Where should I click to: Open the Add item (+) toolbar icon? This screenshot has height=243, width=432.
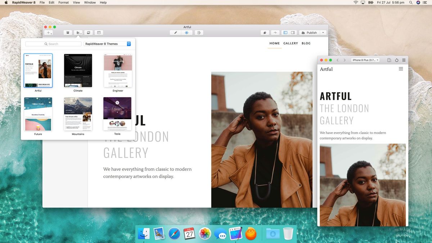point(48,32)
